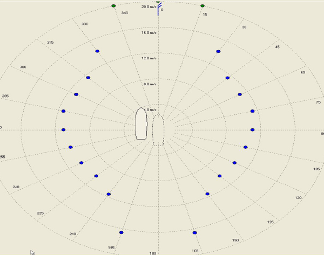Click the 240 degree heading label
324x255 pixels.
[16, 187]
